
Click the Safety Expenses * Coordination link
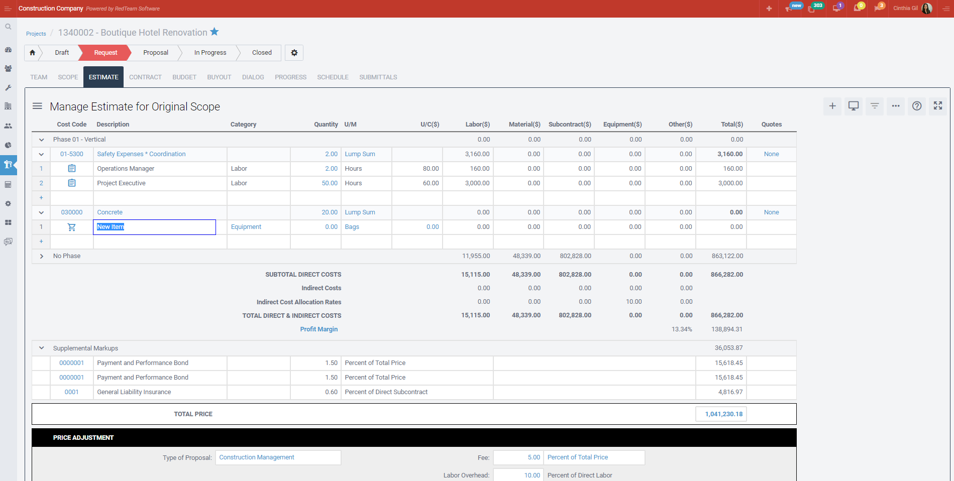141,154
